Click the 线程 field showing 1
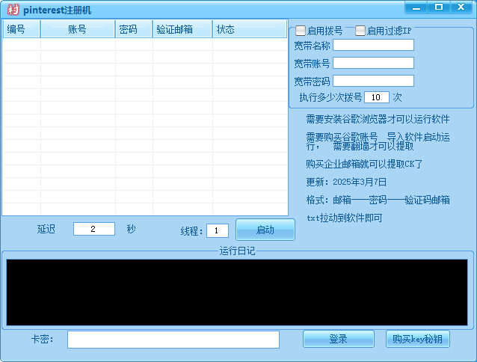Viewport: 477px width, 362px height. click(x=218, y=230)
